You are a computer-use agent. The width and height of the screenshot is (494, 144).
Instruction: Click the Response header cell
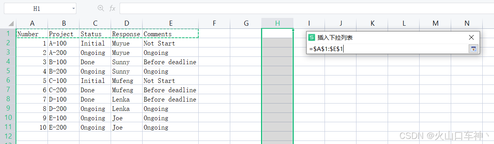coord(127,34)
